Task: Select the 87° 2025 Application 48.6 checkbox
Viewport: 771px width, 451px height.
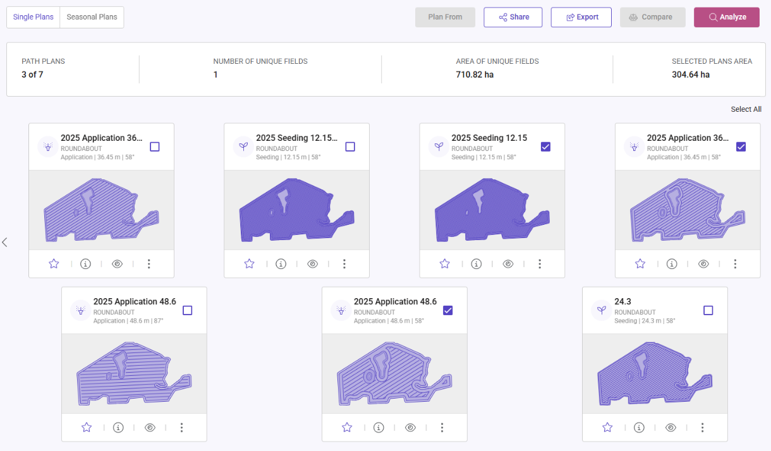Action: point(187,310)
